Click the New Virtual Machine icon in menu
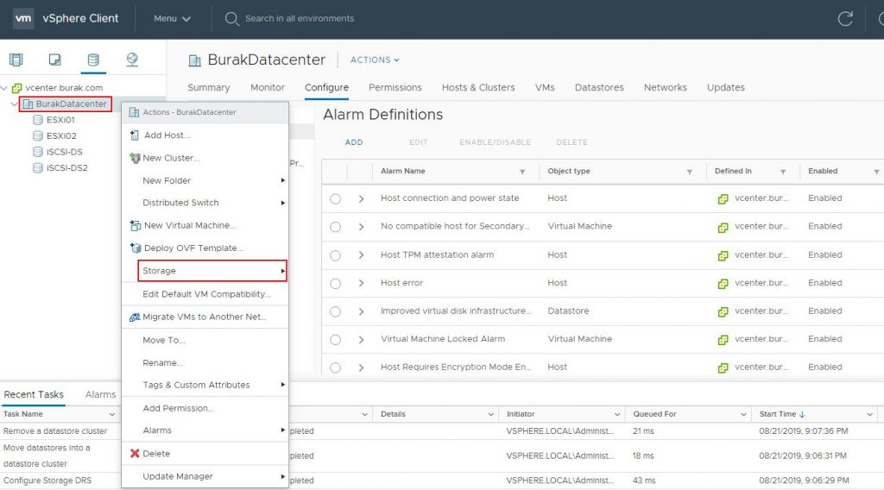 [135, 225]
